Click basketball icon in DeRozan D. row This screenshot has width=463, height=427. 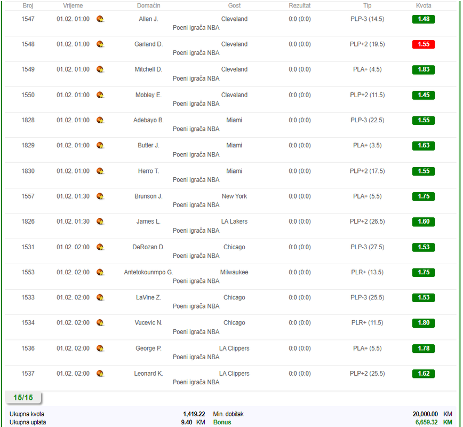pyautogui.click(x=100, y=247)
